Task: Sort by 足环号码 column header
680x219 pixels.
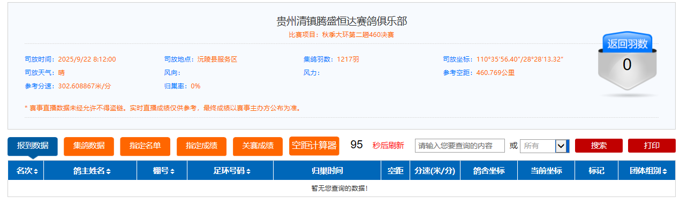Action: coord(232,171)
